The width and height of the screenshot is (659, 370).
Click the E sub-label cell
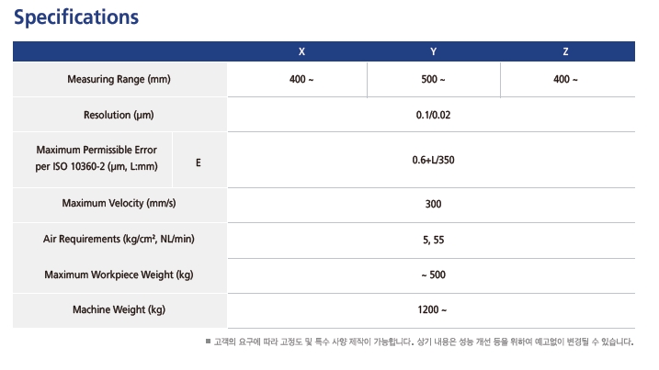tap(199, 163)
